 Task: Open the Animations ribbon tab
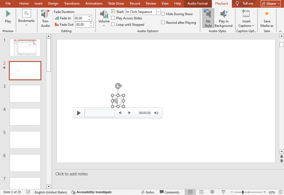(94, 4)
